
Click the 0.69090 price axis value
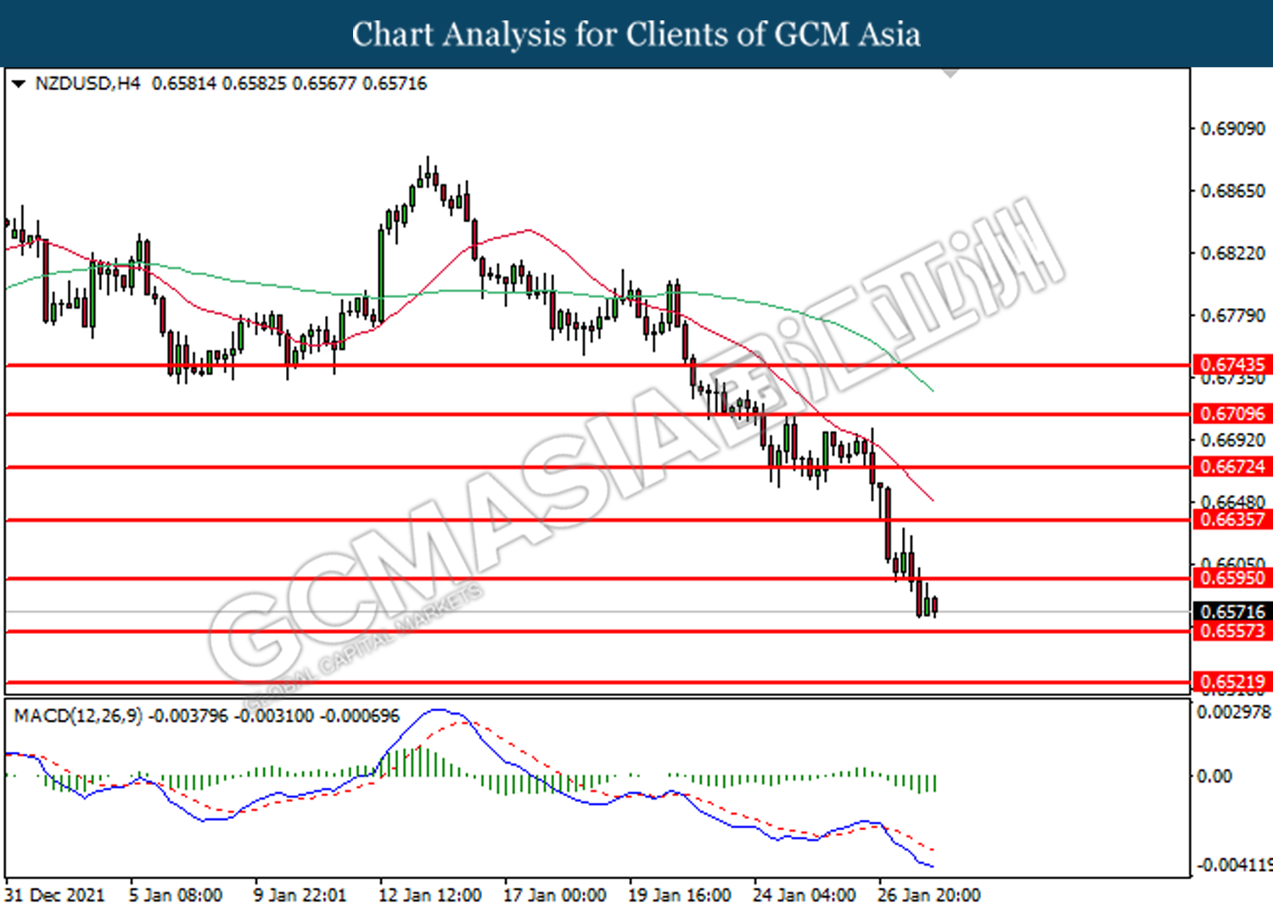[1232, 129]
